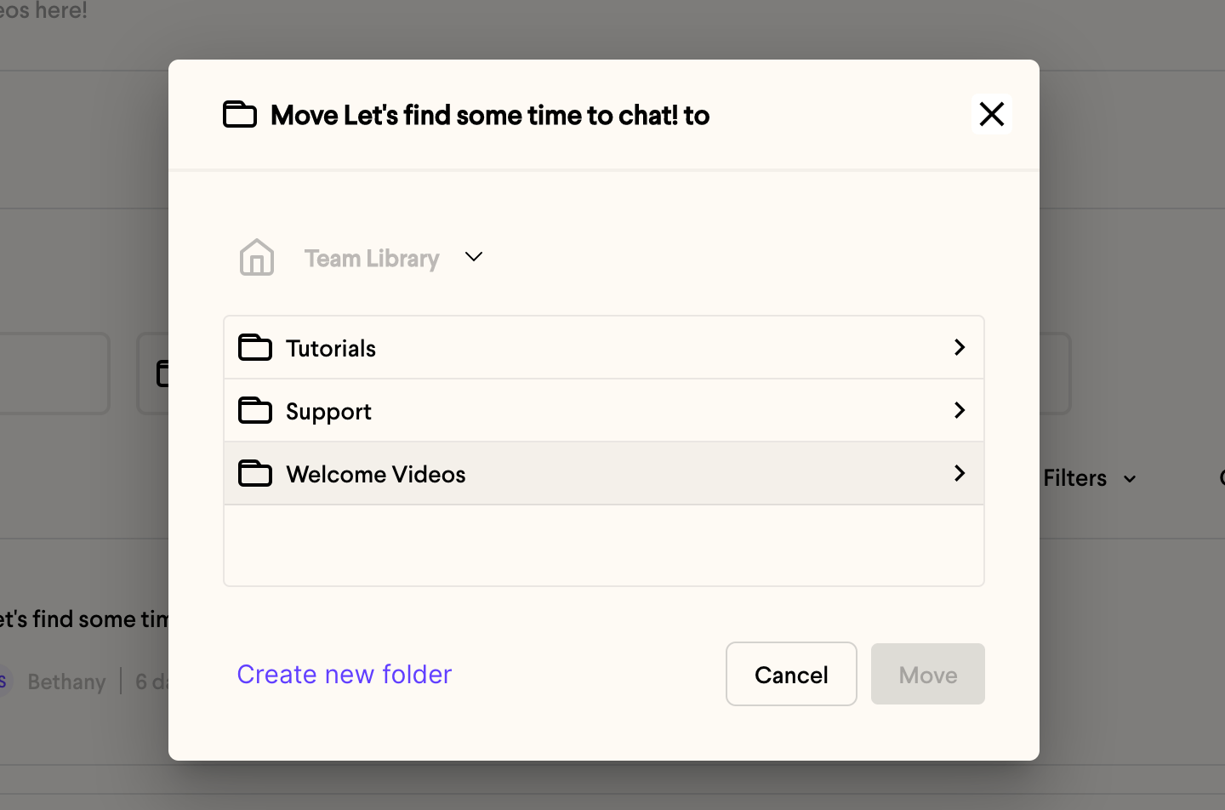
Task: Cancel the move operation
Action: [x=791, y=674]
